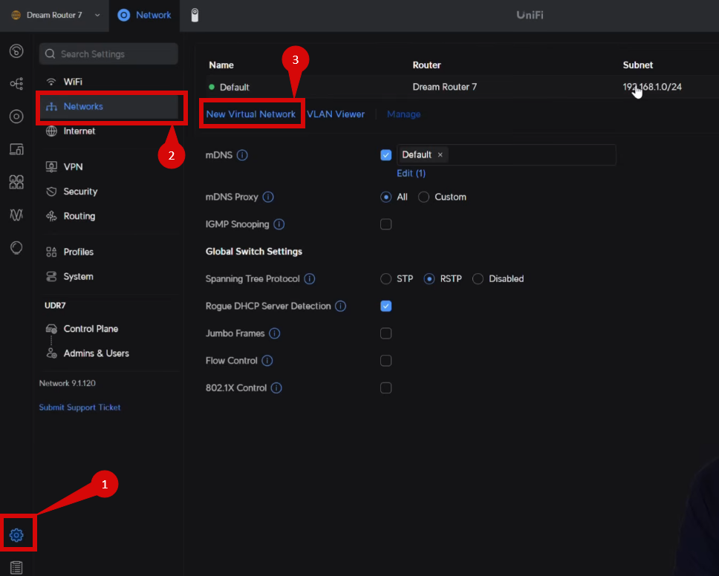Remove Default tag from mDNS field

coord(440,155)
